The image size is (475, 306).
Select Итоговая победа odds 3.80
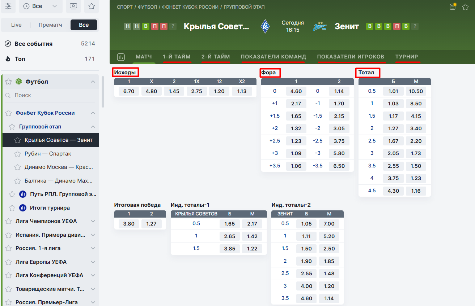(129, 224)
